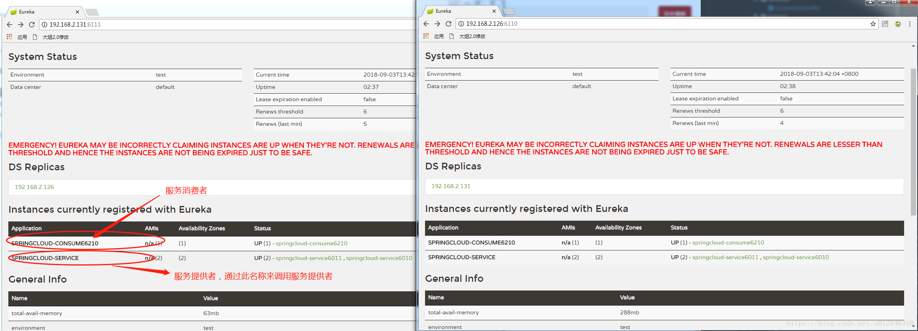Open 大姐2.0修改 bookmark in right window
Screen dimensions: 918x331
(468, 36)
